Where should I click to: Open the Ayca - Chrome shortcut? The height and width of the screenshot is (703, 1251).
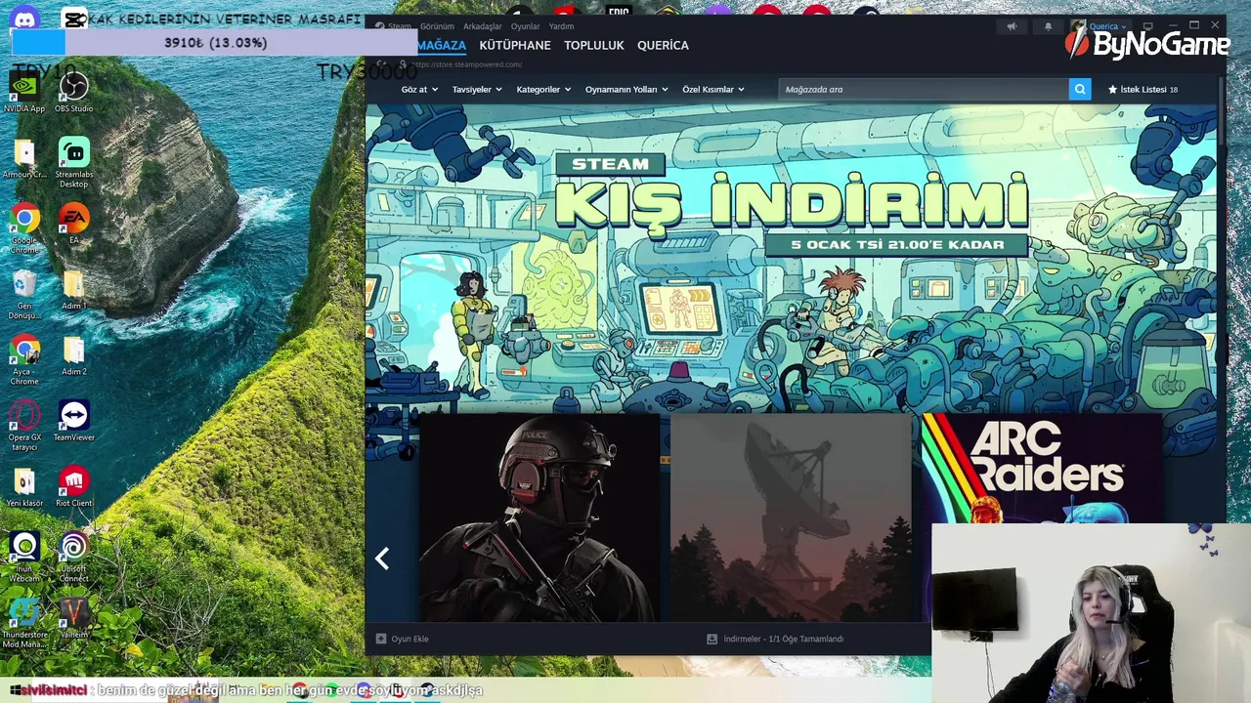(x=24, y=360)
